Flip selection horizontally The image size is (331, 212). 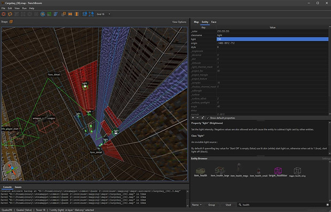click(x=70, y=14)
